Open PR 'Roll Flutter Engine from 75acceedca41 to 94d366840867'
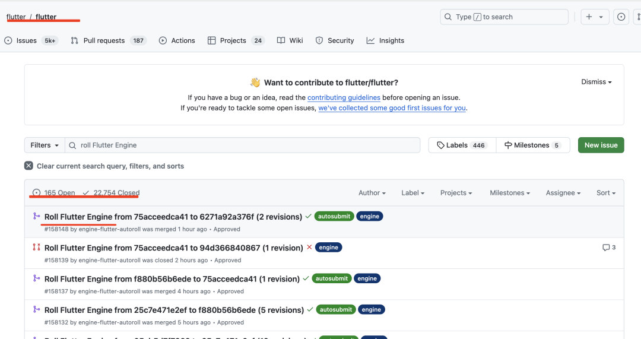This screenshot has width=641, height=339. (x=174, y=248)
